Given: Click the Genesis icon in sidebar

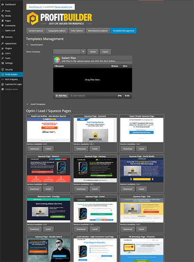Looking at the screenshot, I should tap(3, 37).
